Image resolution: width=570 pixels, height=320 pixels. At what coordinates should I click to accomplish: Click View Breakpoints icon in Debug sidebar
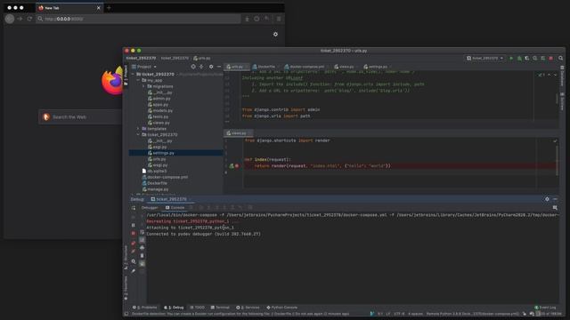tap(134, 243)
